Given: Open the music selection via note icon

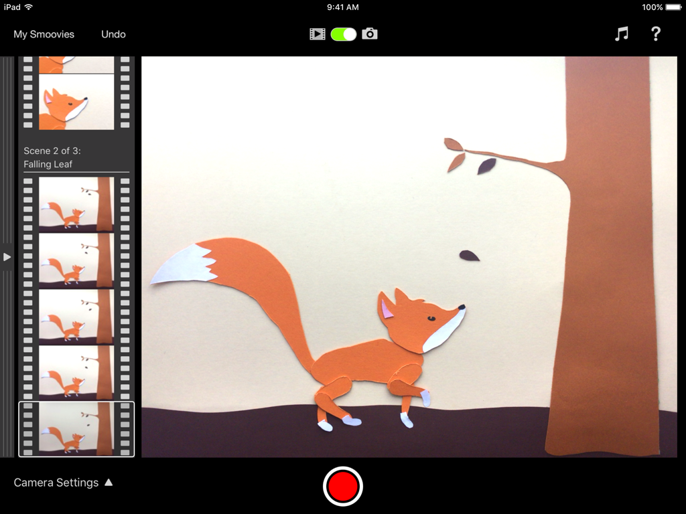Looking at the screenshot, I should pos(621,33).
